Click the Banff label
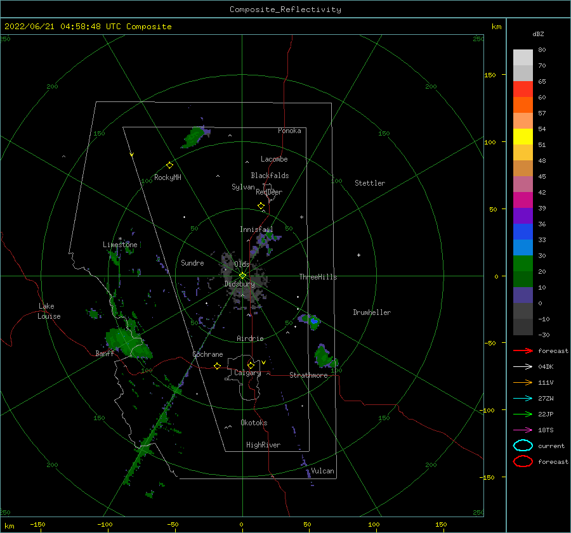 click(x=105, y=353)
